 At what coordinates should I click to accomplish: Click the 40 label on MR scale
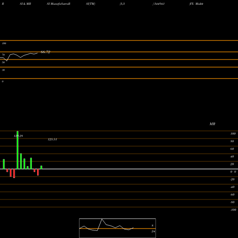point(232,157)
